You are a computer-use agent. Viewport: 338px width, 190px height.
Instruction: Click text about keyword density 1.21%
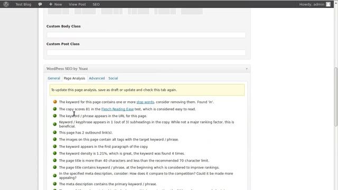click(x=122, y=154)
